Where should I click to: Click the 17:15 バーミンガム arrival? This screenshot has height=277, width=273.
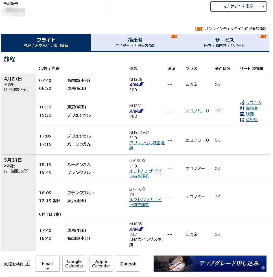[65, 144]
